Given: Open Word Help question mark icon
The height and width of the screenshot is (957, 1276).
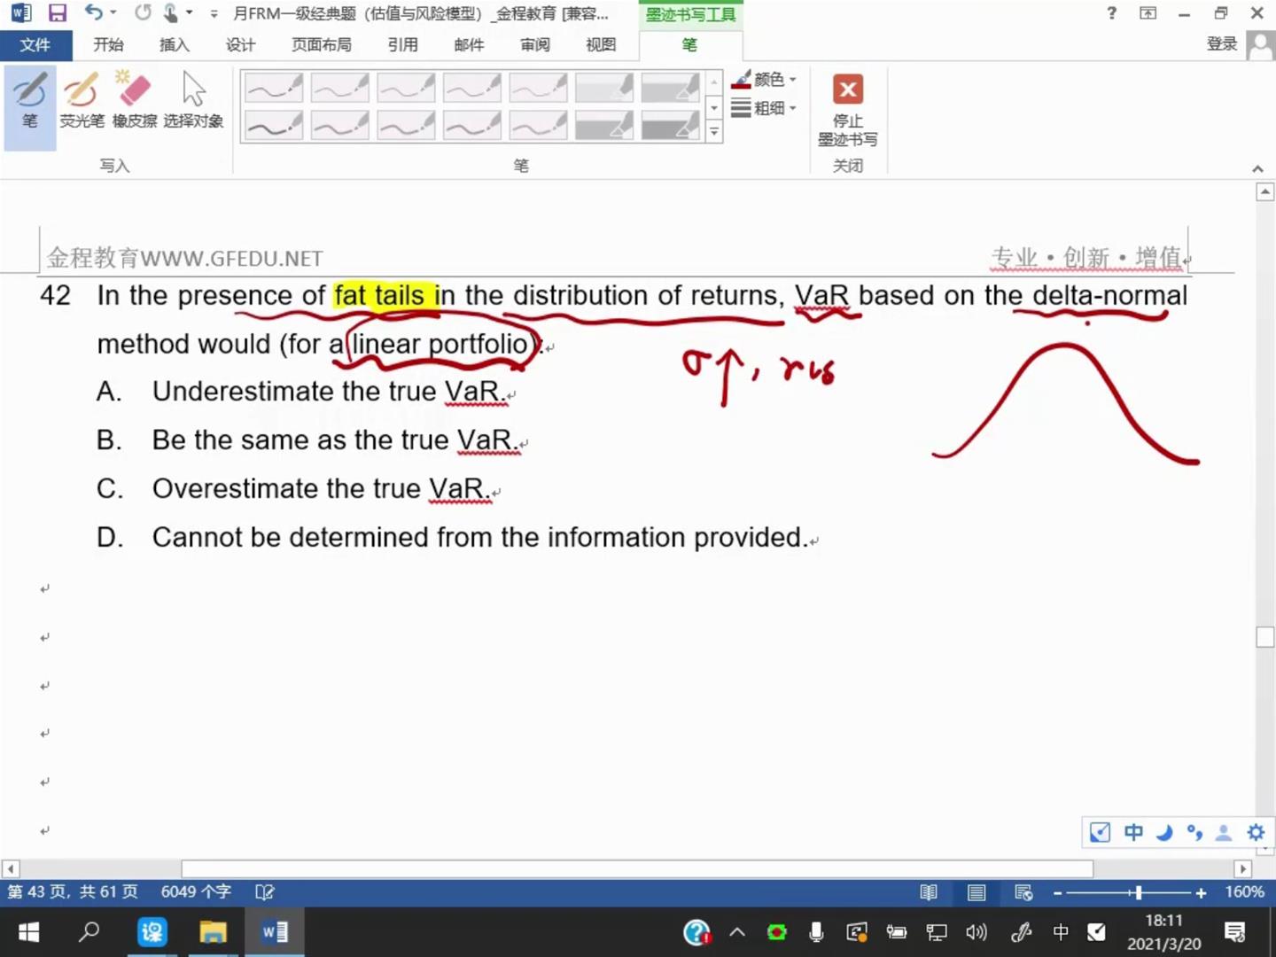Looking at the screenshot, I should 1111,13.
